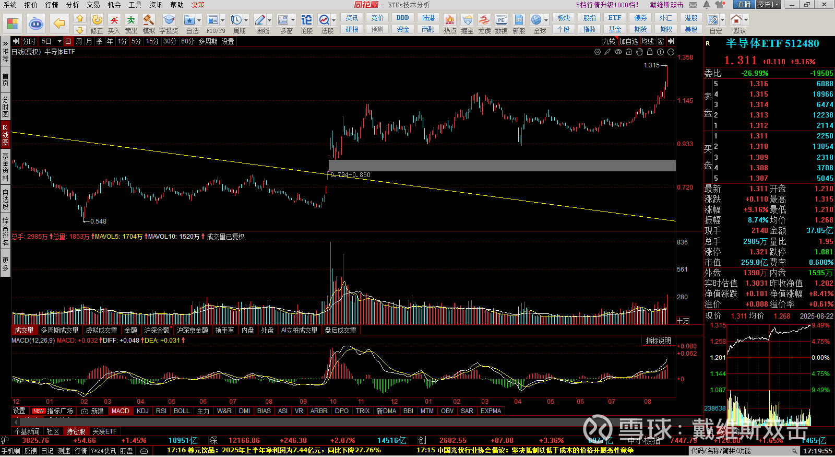Click the 板块 sector button
This screenshot has width=835, height=457.
point(564,18)
